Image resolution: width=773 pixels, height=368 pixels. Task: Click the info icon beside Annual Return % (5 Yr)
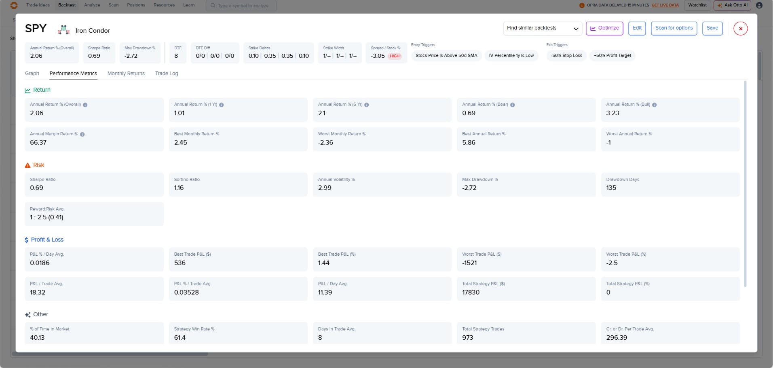point(367,105)
